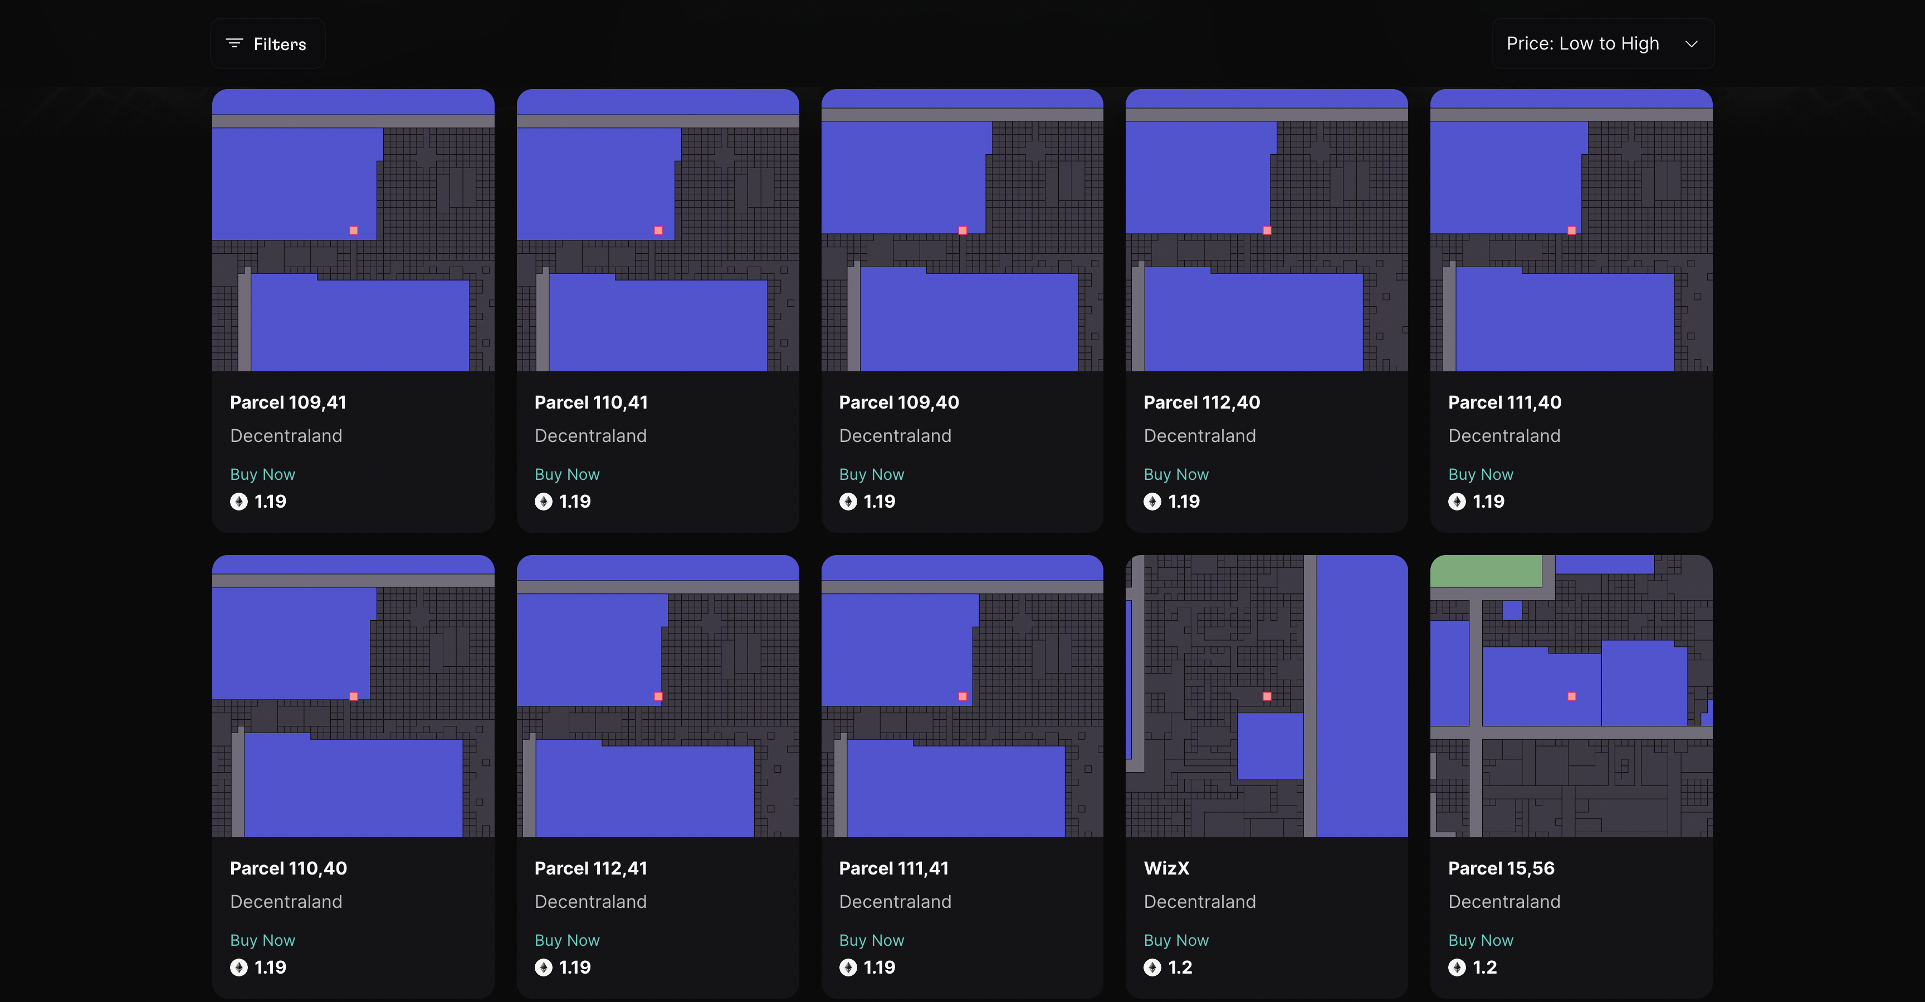Image resolution: width=1925 pixels, height=1002 pixels.
Task: Click Buy Now on Parcel 111,40
Action: click(1479, 474)
